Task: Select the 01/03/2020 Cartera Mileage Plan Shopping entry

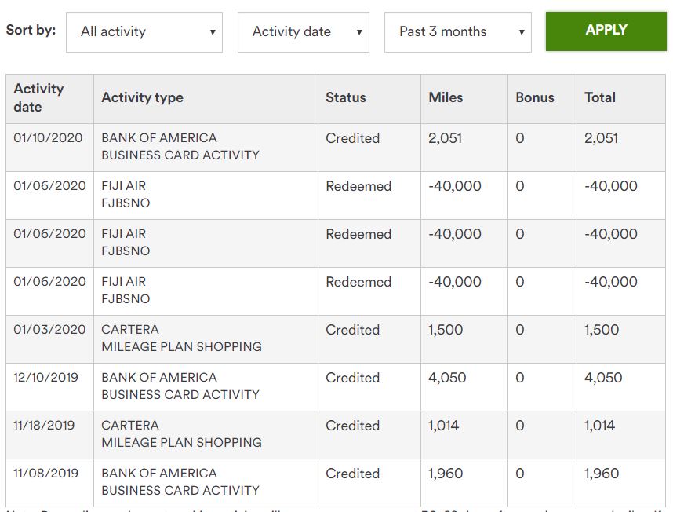Action: pos(181,338)
